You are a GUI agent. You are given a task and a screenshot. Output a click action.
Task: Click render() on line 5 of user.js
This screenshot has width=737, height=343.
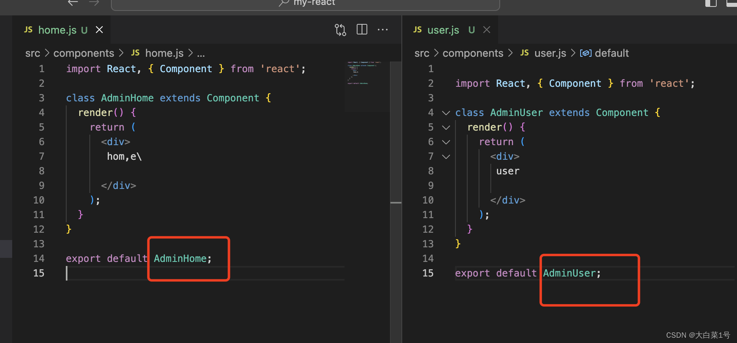pyautogui.click(x=490, y=127)
